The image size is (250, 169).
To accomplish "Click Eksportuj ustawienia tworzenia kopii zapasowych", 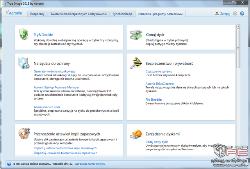I will tap(65, 153).
